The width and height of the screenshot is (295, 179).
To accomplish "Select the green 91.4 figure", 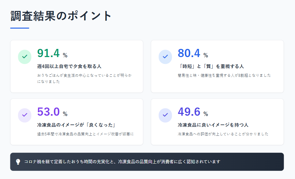I will 49,53.
